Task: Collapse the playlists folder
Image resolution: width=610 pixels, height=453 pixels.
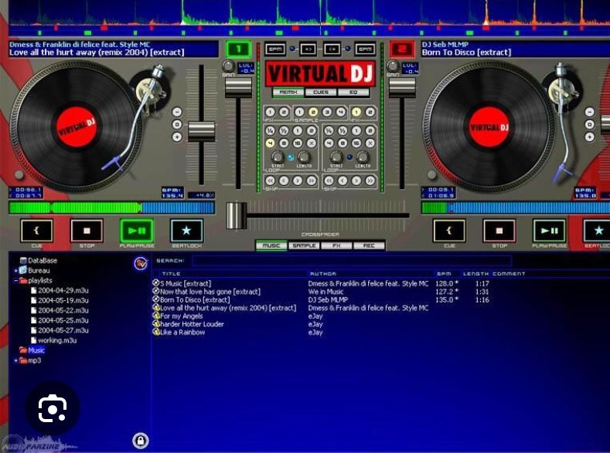Action: pos(16,281)
